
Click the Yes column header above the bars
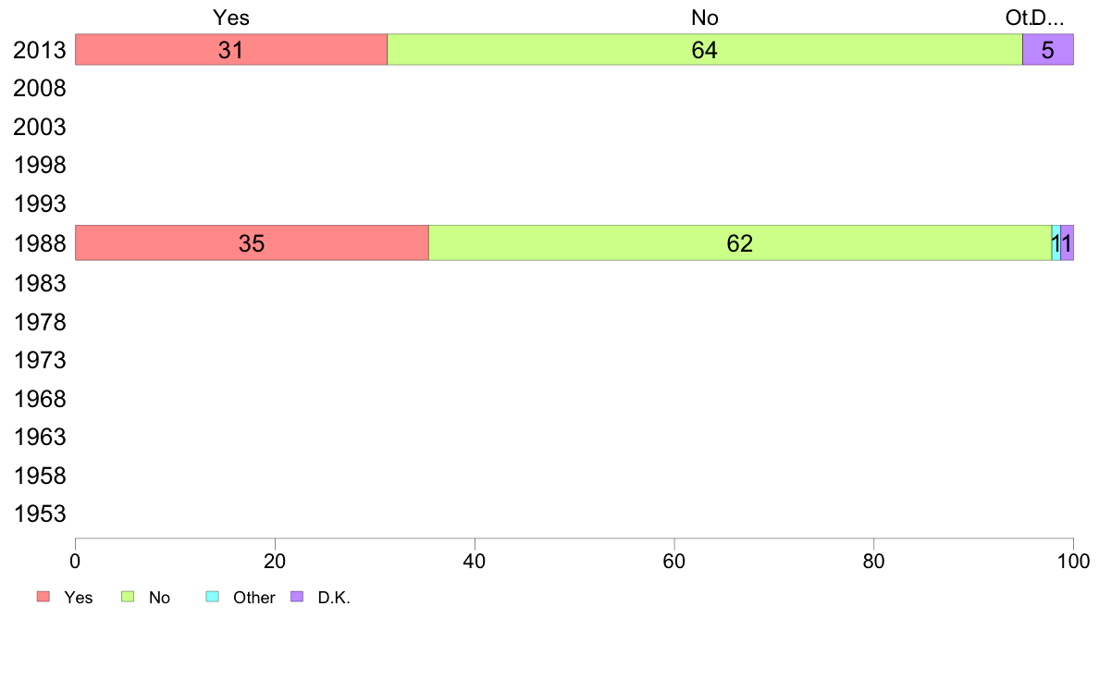(x=230, y=18)
